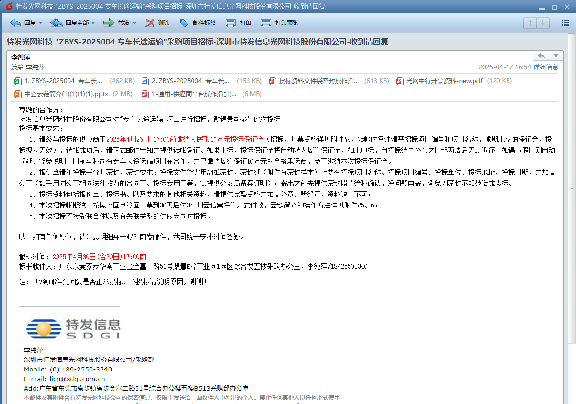Click the signature line 深圳市特发信息光网科技股份有限公司/采购部
The height and width of the screenshot is (404, 576).
[x=89, y=360]
